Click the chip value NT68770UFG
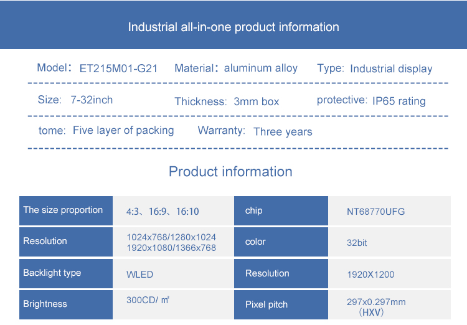 tap(375, 212)
